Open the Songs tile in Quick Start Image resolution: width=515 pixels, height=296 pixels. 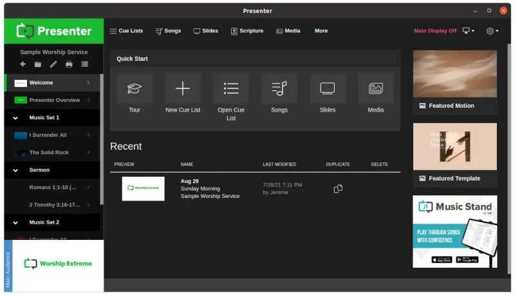(x=279, y=94)
